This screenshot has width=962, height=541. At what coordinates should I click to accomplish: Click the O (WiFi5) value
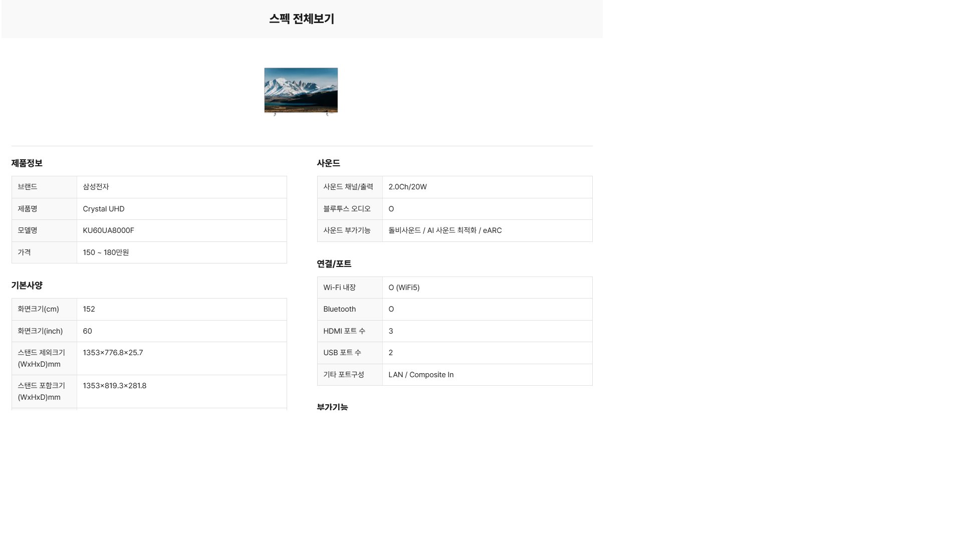(x=404, y=288)
